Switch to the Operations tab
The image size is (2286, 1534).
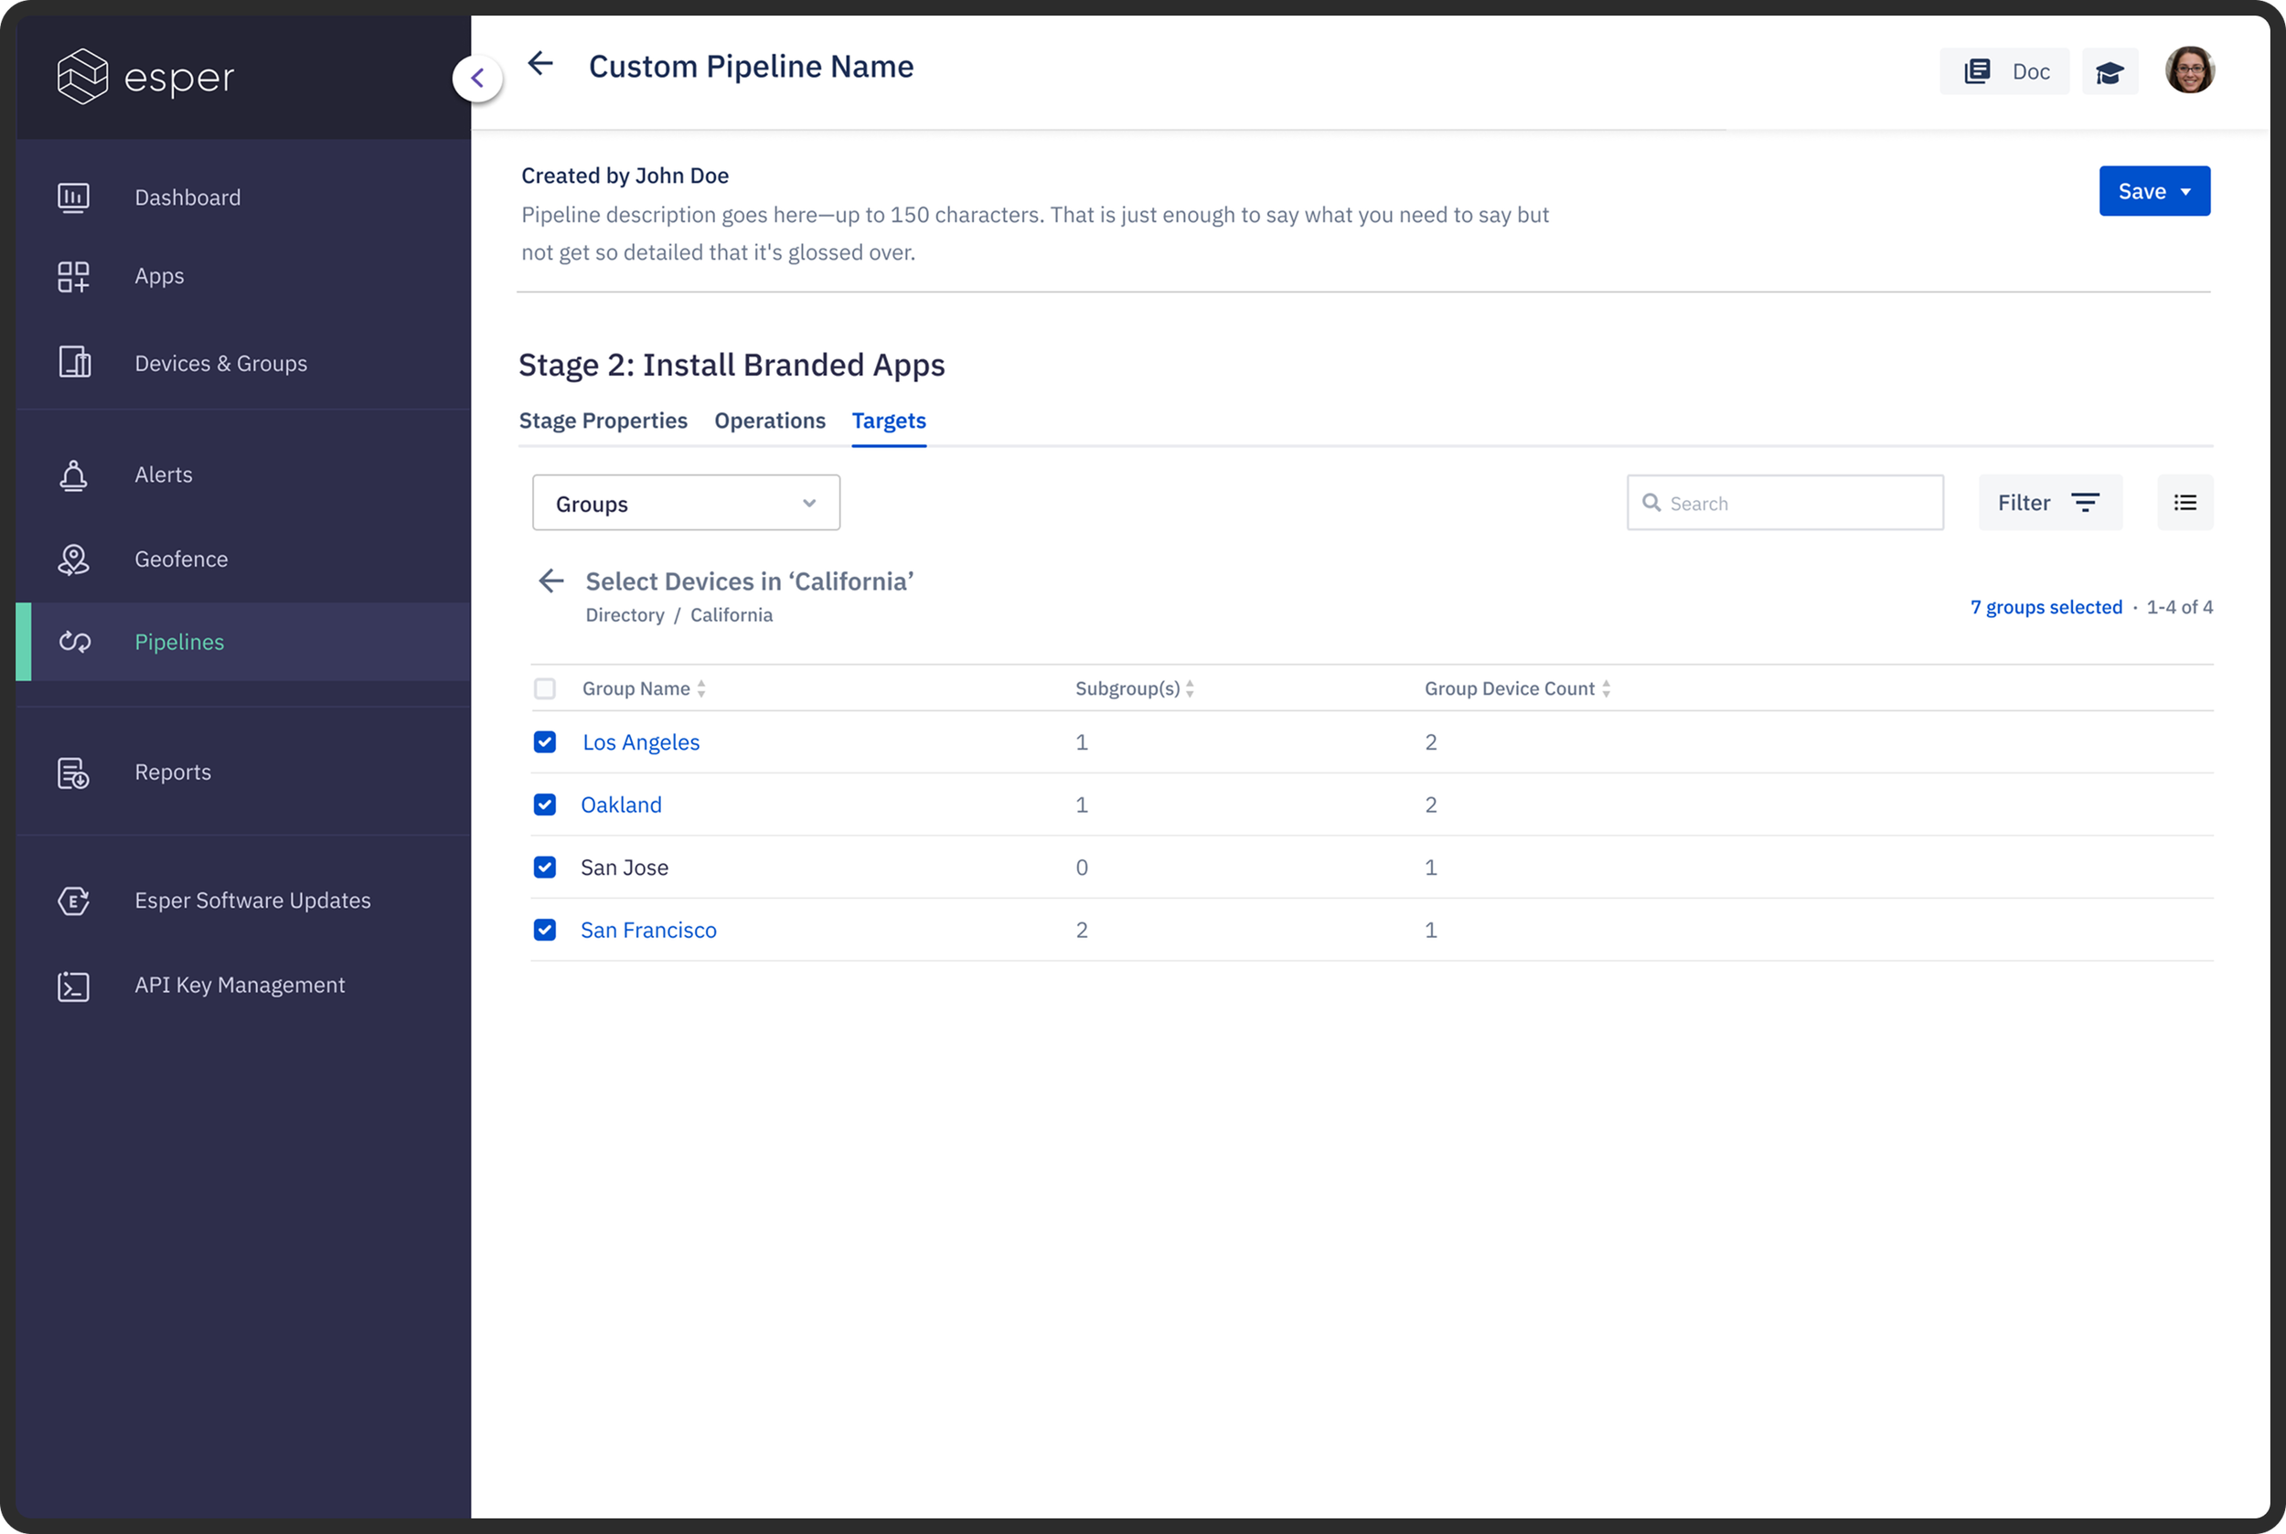(769, 421)
